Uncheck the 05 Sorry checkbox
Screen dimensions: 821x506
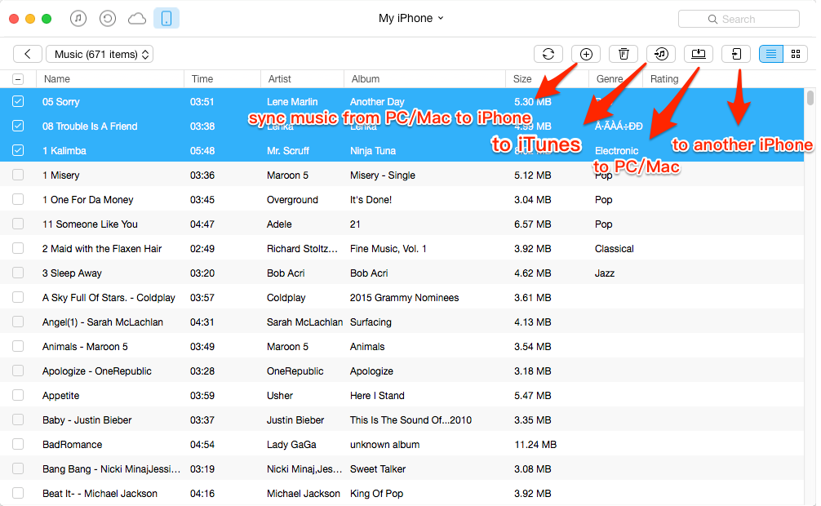click(x=18, y=101)
